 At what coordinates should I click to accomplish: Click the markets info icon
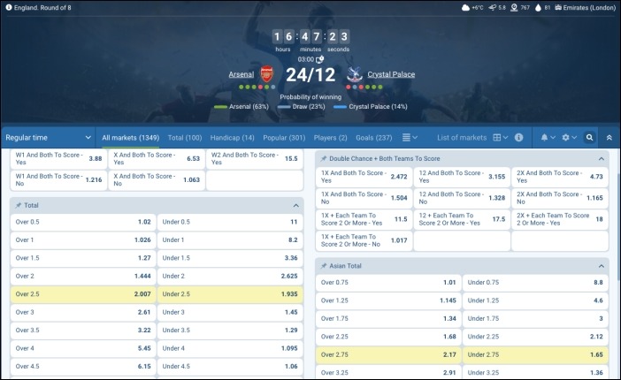(518, 138)
